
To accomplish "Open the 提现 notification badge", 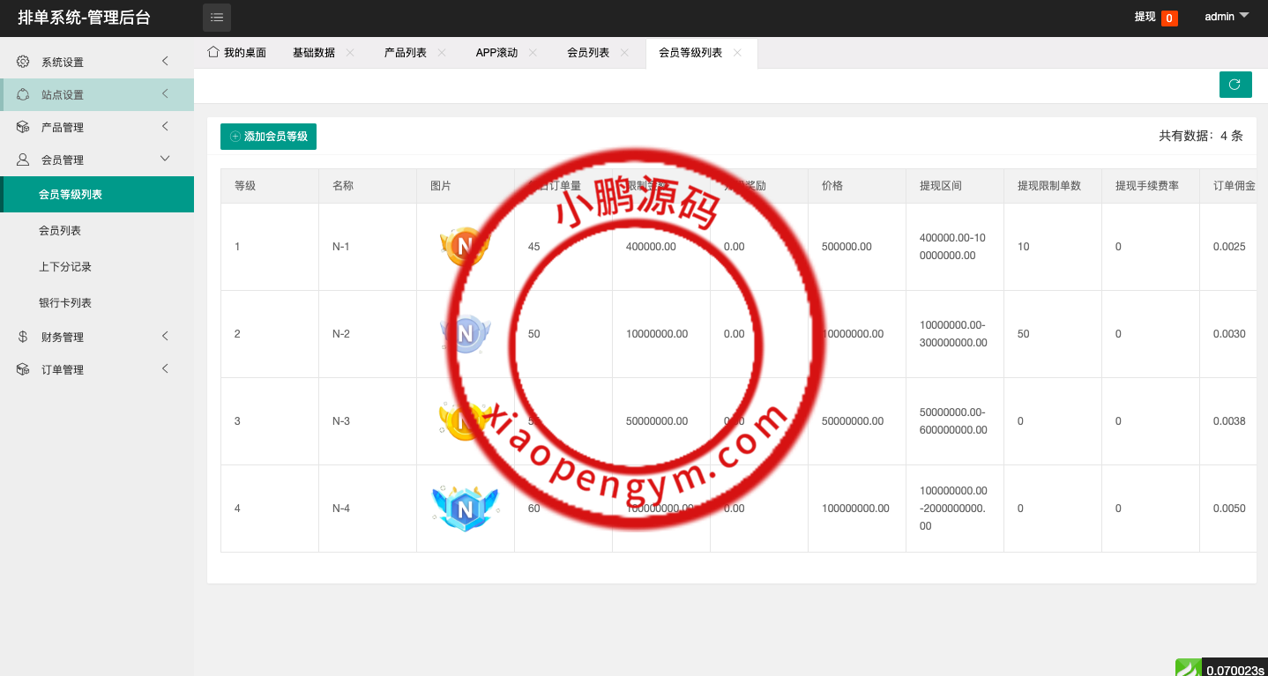I will (1168, 18).
